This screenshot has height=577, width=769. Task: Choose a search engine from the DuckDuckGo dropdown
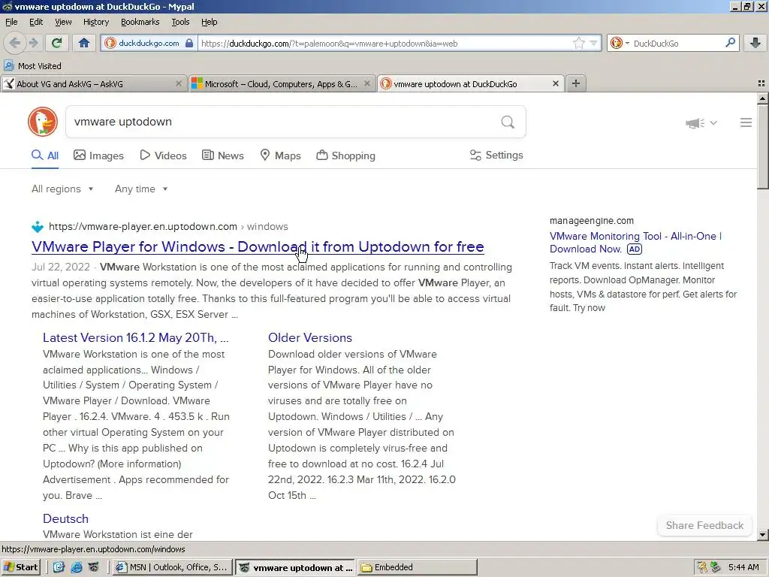620,43
